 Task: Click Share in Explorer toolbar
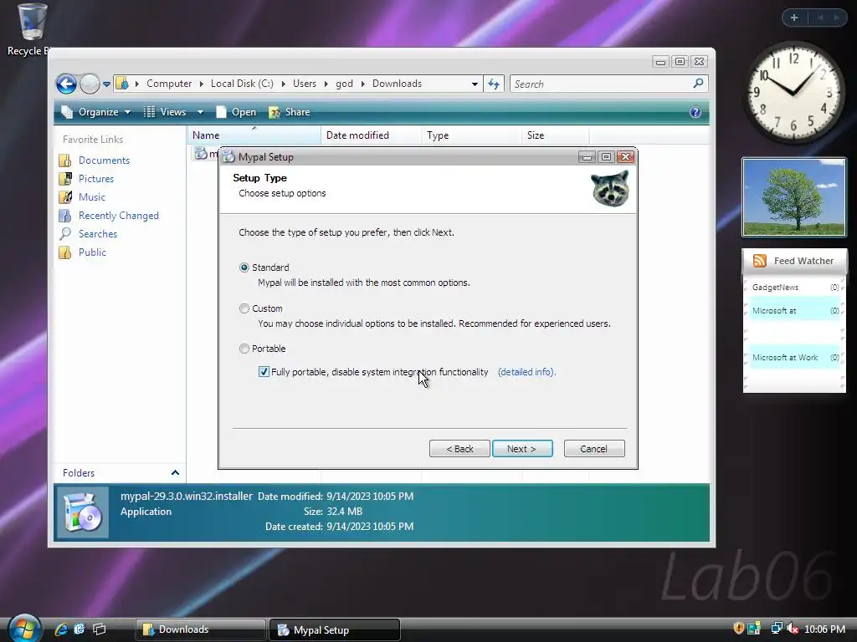coord(289,112)
